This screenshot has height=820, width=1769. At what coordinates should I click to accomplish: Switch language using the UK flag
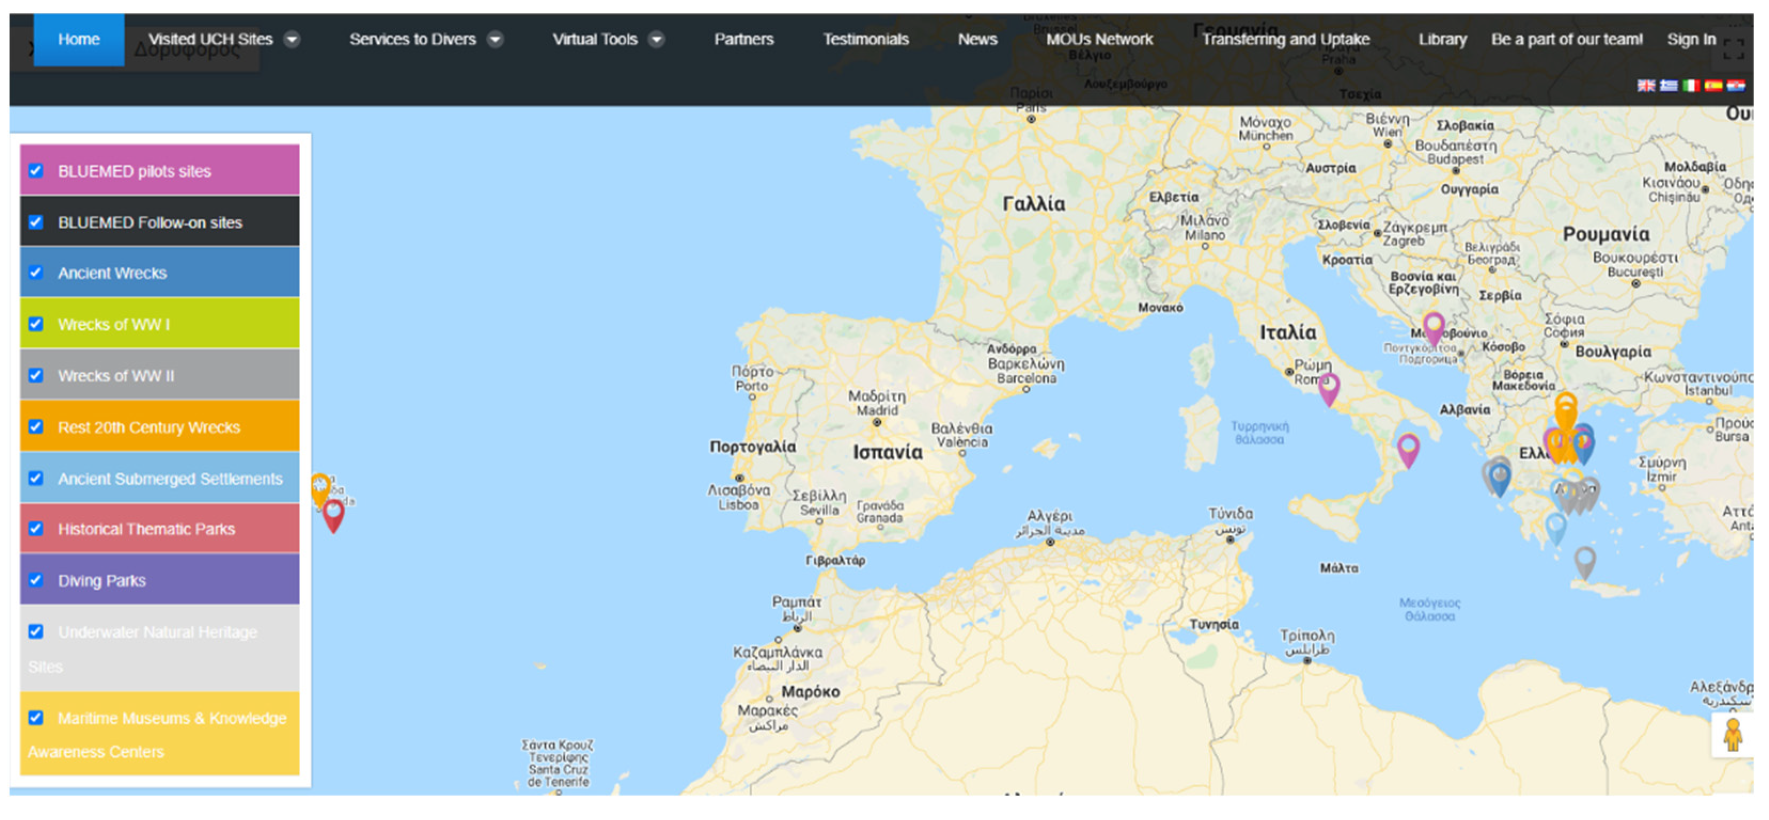1646,86
